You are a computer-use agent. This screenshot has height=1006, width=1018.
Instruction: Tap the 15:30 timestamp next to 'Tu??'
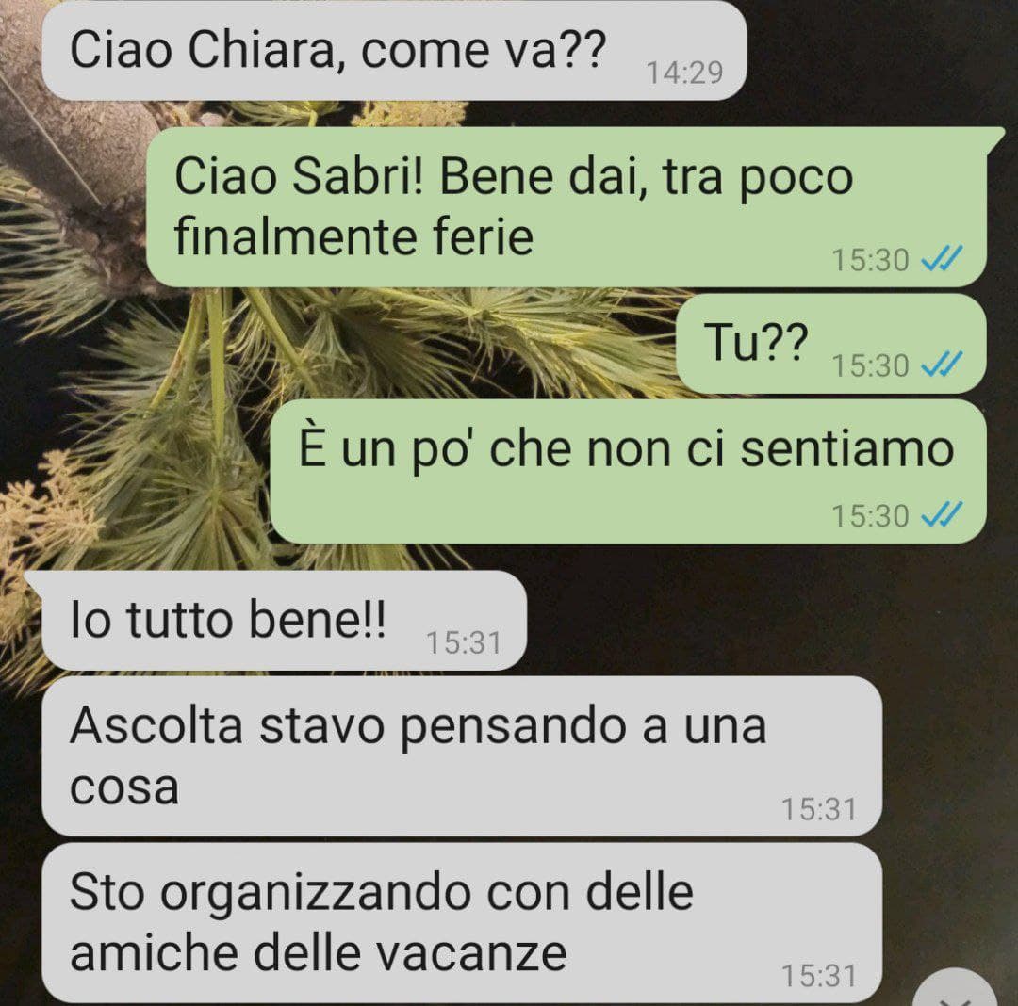[x=871, y=365]
